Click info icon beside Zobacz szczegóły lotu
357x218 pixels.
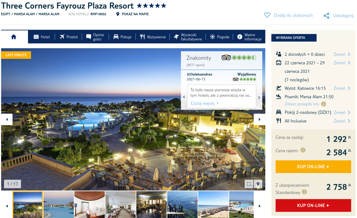click(323, 104)
